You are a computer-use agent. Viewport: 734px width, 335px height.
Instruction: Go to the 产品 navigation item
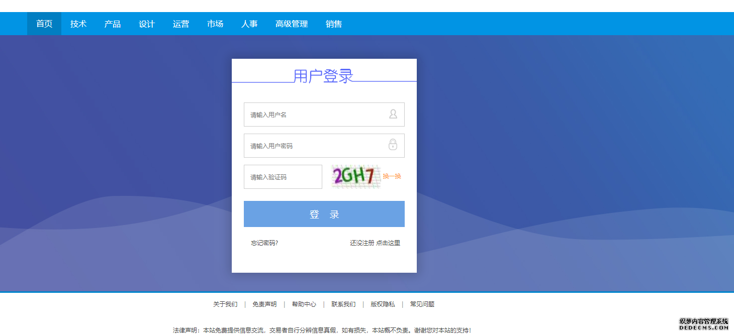113,24
